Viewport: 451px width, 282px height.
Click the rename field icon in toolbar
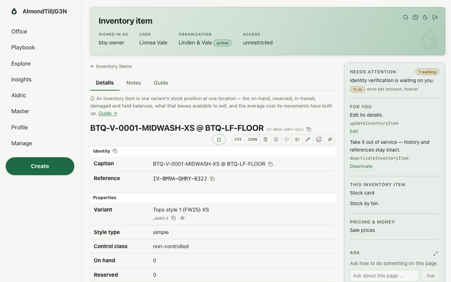(x=297, y=140)
